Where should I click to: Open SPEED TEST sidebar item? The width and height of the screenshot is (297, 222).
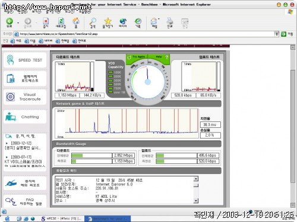[x=25, y=60]
